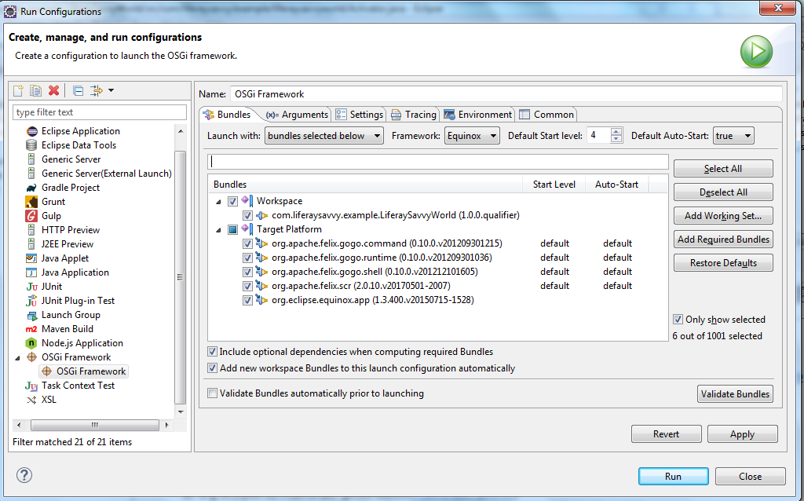Collapse the Workspace bundles node

click(218, 202)
